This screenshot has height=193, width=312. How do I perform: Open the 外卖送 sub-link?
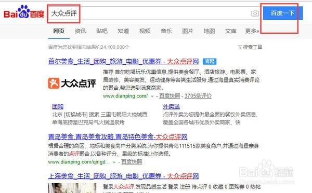point(171,107)
